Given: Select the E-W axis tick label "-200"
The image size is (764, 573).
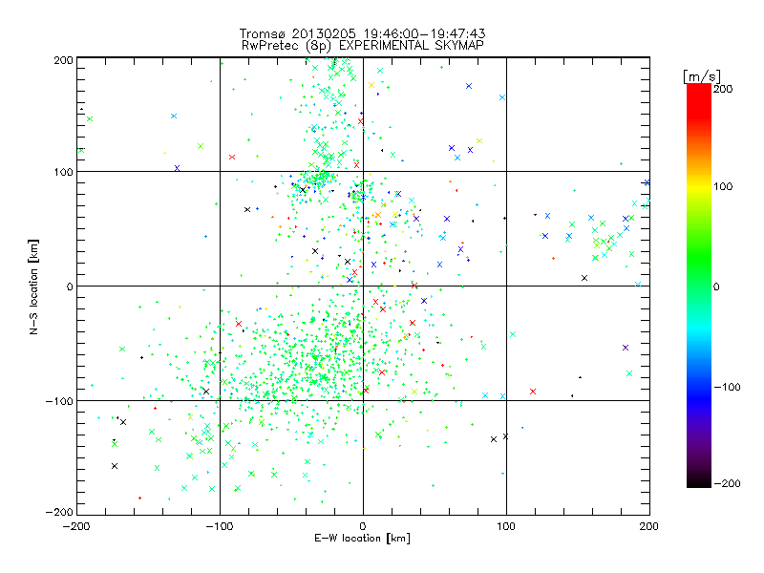Looking at the screenshot, I should [76, 527].
